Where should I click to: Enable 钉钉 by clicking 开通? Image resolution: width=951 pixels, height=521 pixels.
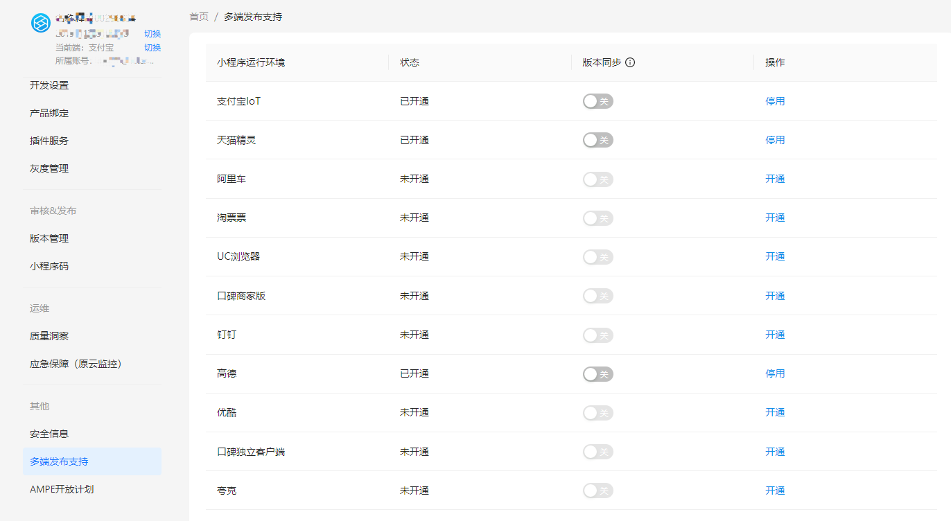775,335
